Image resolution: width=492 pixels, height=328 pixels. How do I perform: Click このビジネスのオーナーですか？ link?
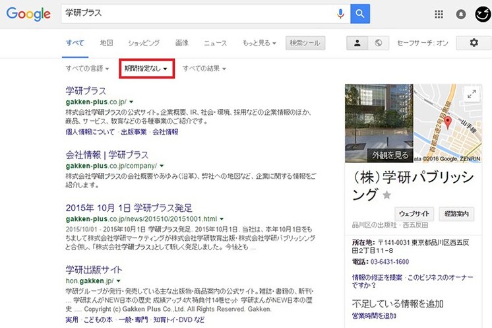413,281
